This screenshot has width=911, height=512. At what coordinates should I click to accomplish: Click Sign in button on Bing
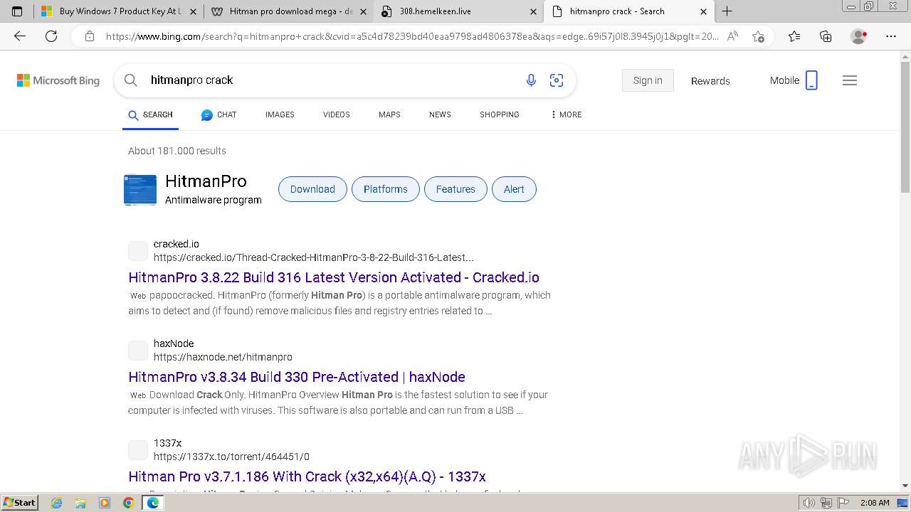coord(648,80)
